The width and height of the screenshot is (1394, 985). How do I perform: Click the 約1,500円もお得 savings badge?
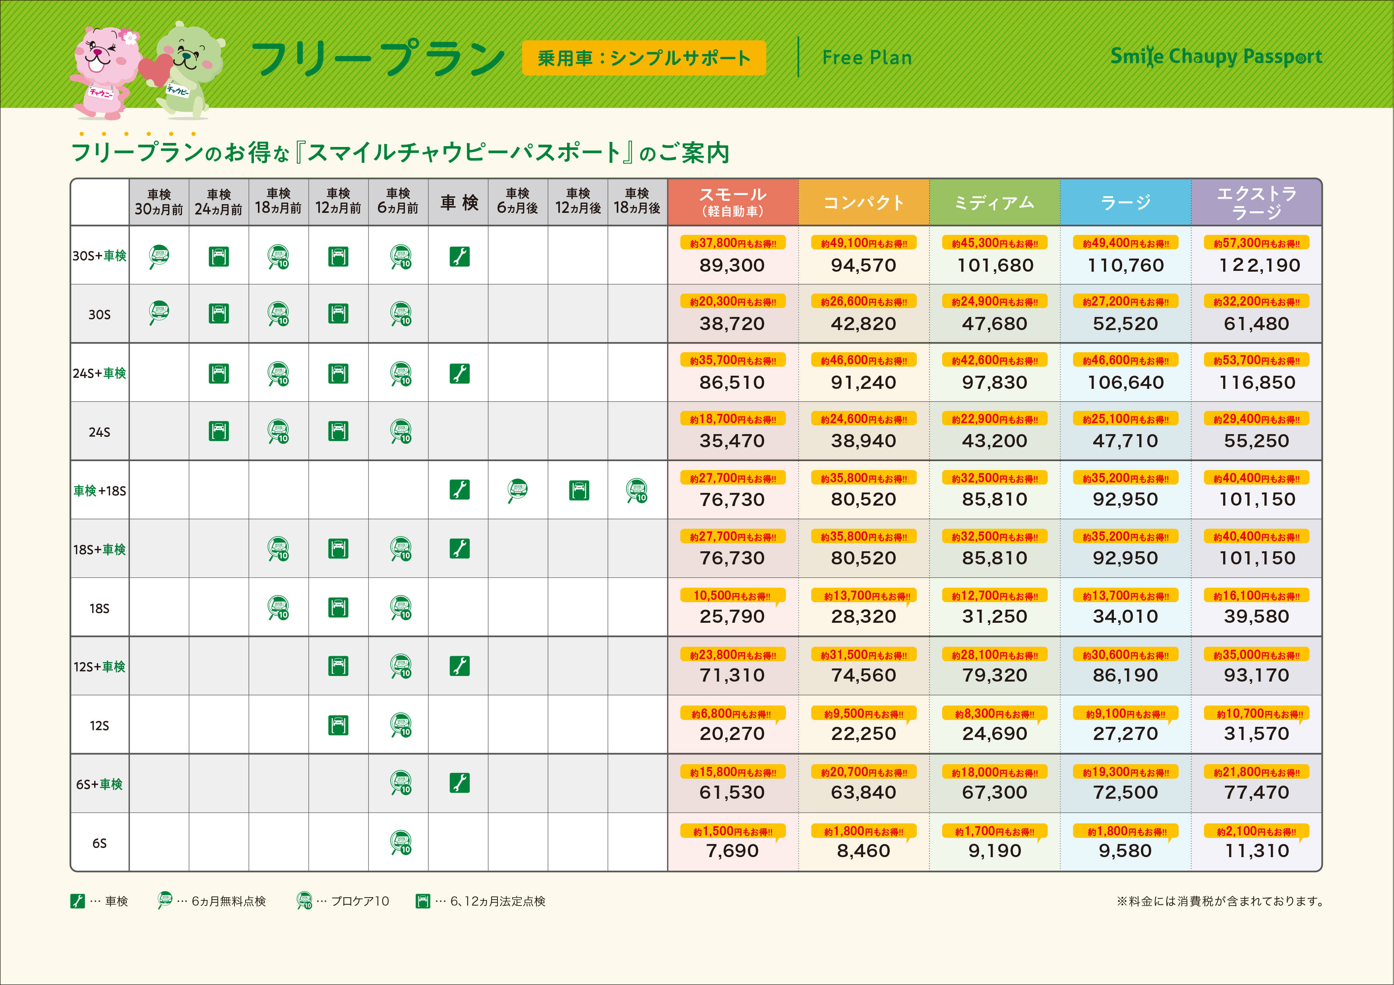pos(733,831)
